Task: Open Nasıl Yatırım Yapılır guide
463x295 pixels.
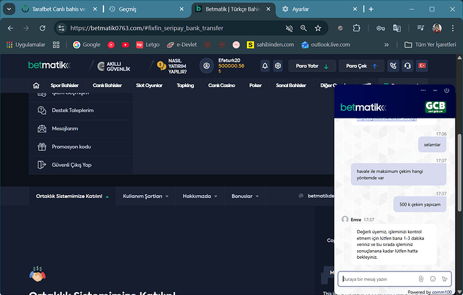Action: tap(172, 66)
